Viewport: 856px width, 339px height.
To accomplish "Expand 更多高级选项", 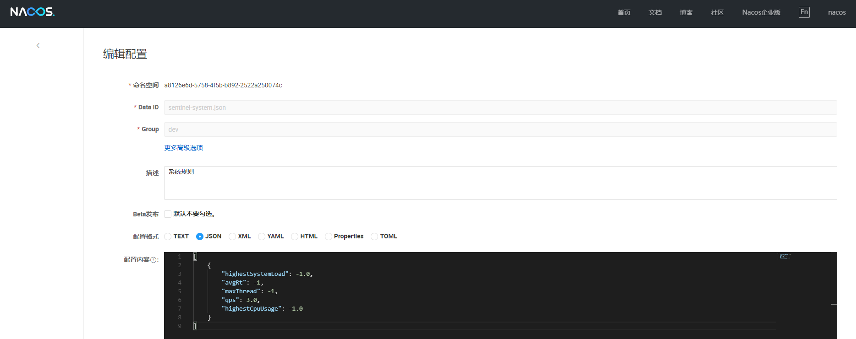I will pos(183,148).
